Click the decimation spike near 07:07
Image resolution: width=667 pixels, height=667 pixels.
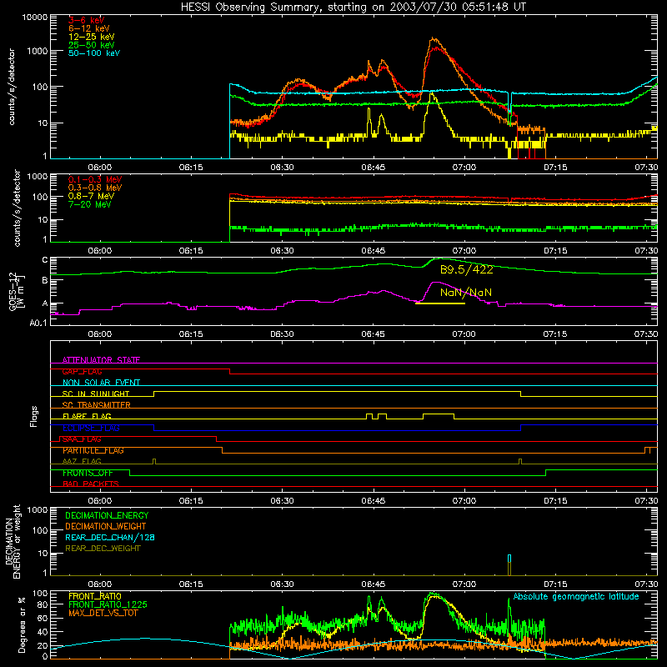click(x=509, y=564)
